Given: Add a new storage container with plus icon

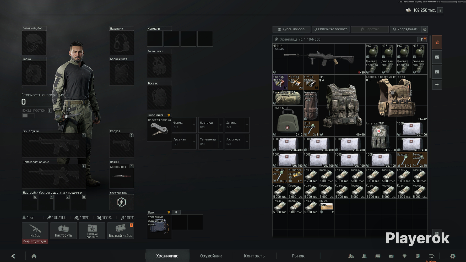Looking at the screenshot, I should point(437,85).
